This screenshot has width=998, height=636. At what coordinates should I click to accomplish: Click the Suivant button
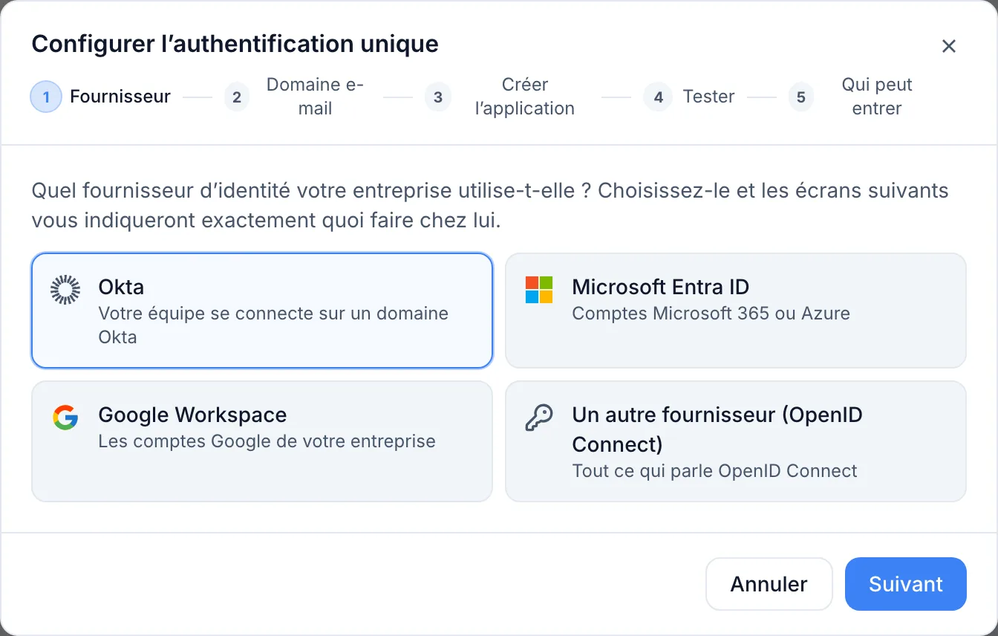(906, 584)
